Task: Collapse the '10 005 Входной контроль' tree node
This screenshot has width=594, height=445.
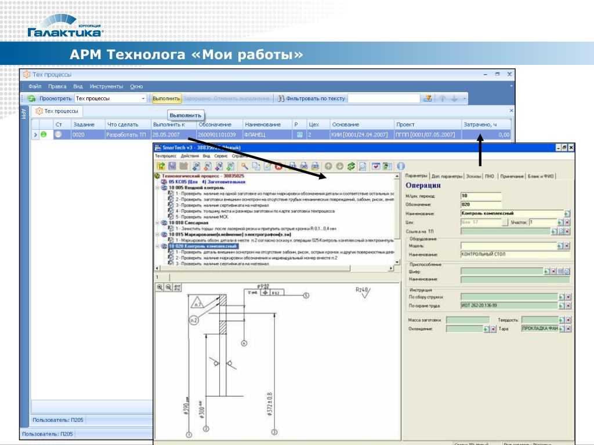Action: click(x=158, y=188)
